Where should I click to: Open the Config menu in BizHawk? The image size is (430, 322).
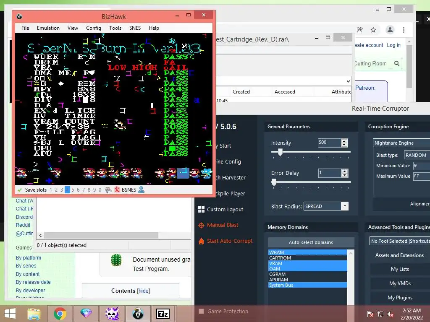point(94,28)
